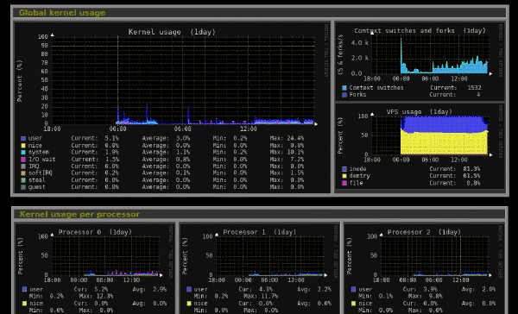Click the softIRQ legend swatch
The image size is (518, 314).
pyautogui.click(x=23, y=173)
